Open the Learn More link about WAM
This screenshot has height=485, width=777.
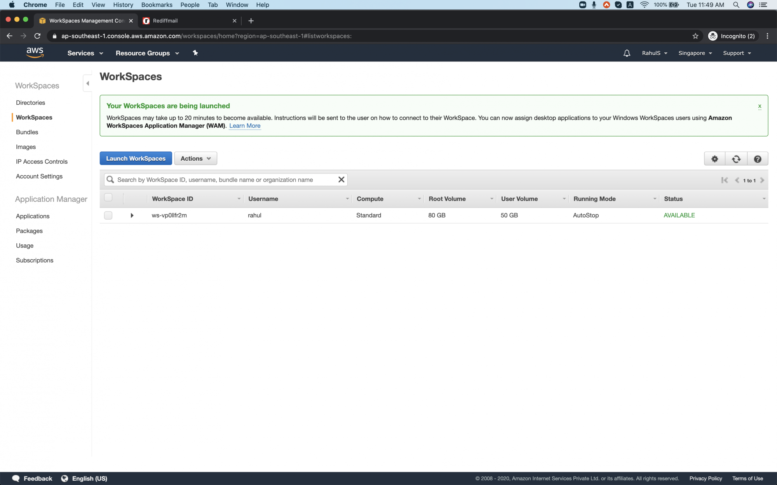click(x=245, y=126)
